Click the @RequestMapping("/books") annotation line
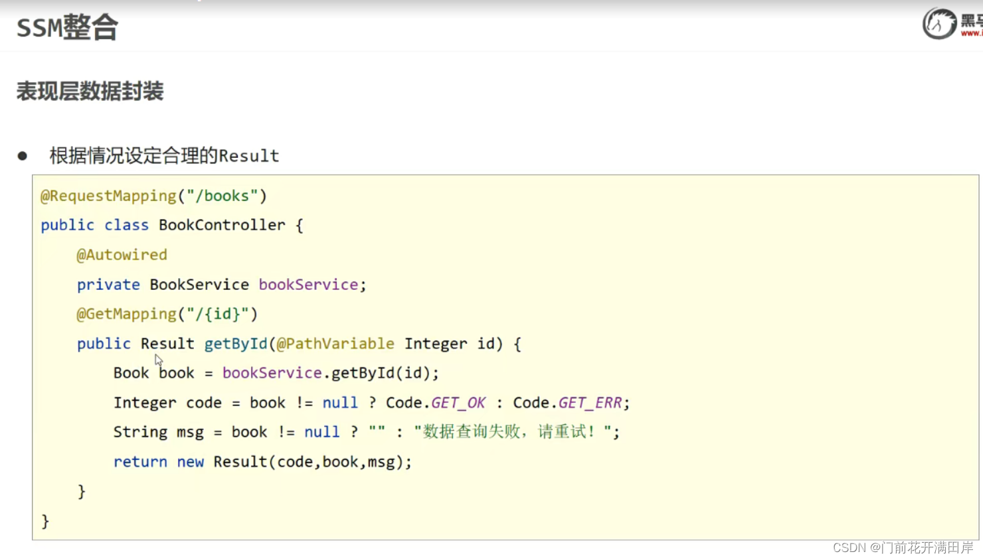983x560 pixels. click(x=153, y=196)
